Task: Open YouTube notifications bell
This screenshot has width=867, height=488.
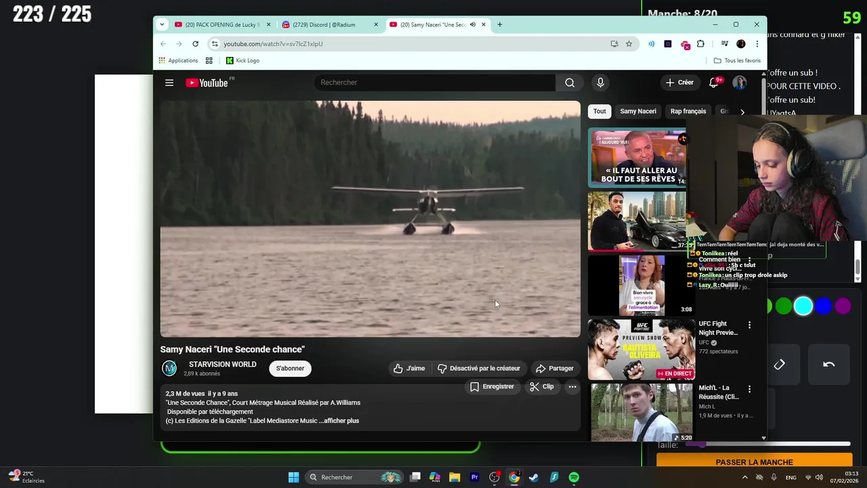Action: pos(714,83)
